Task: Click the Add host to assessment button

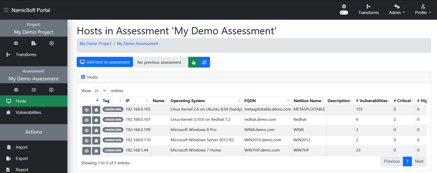Action: (105, 62)
